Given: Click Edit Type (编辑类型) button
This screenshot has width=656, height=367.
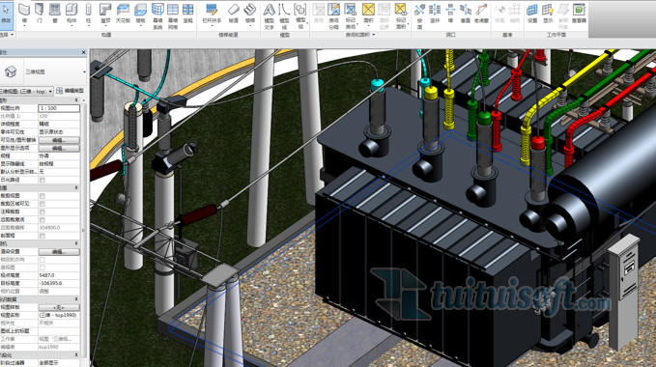Looking at the screenshot, I should pos(70,91).
